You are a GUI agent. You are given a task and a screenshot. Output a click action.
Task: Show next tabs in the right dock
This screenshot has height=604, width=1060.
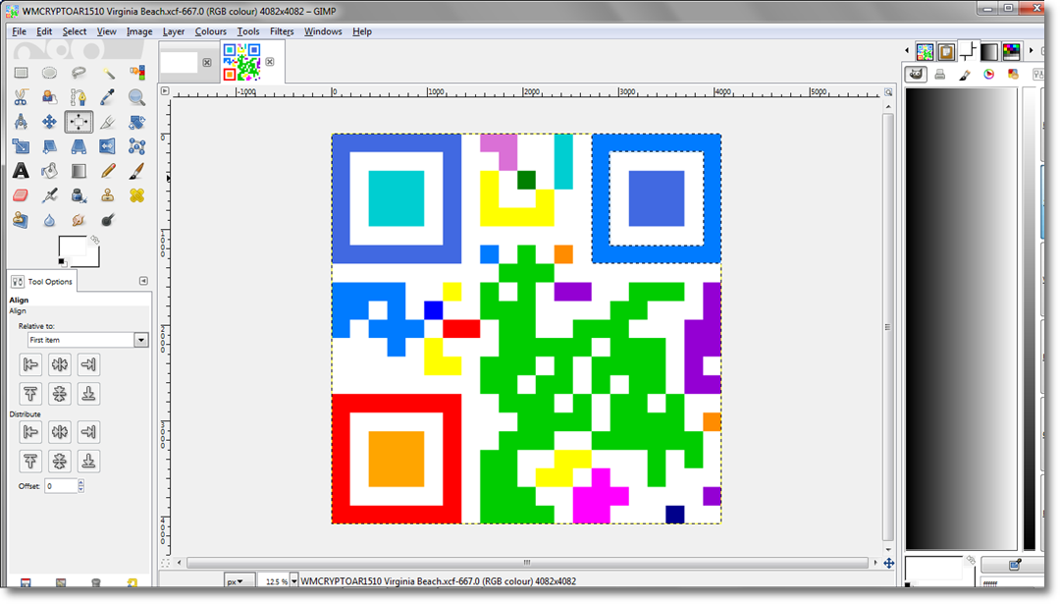coord(1031,50)
